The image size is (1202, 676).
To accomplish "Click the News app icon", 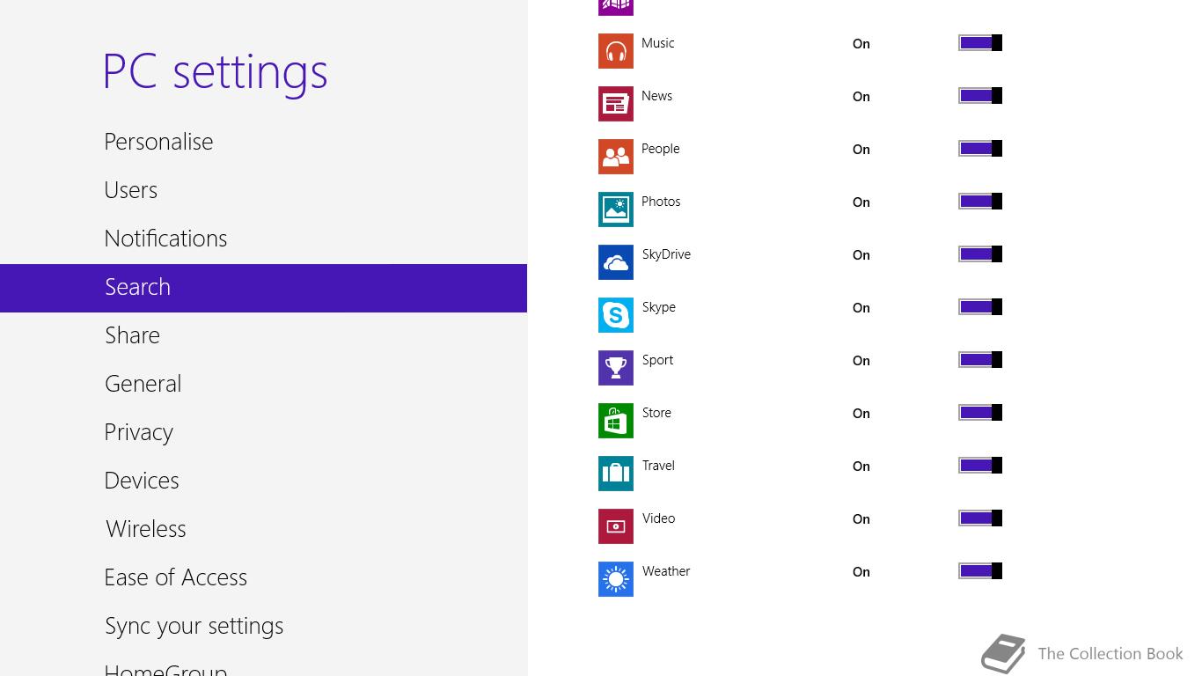I will pyautogui.click(x=616, y=104).
